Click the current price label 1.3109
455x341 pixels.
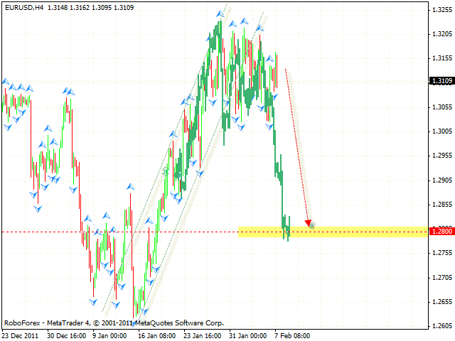[x=441, y=81]
